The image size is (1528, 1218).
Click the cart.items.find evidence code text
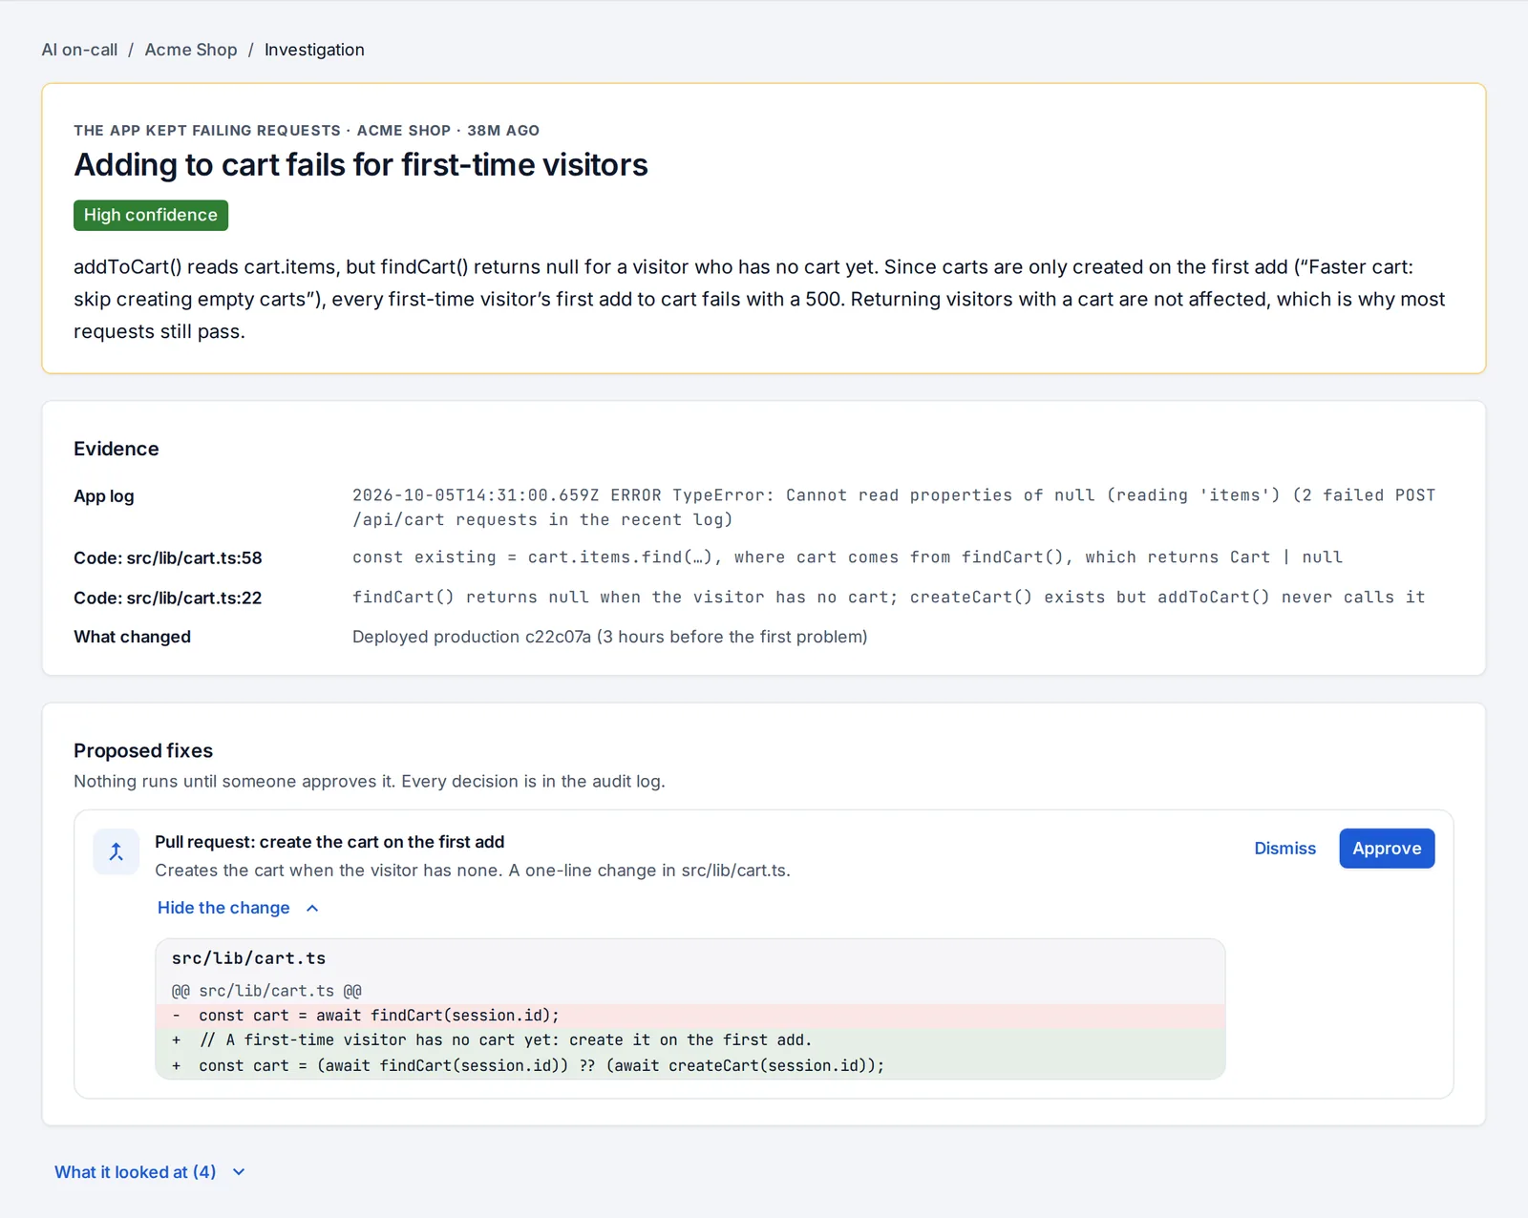point(847,557)
